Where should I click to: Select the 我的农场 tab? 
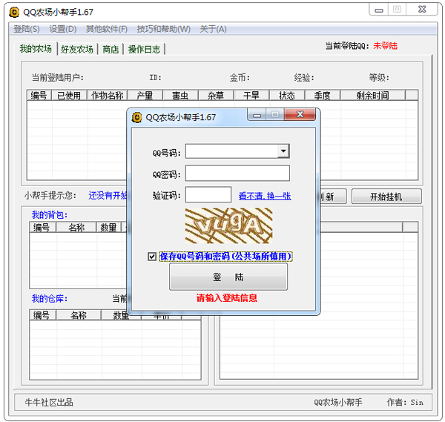coord(36,49)
